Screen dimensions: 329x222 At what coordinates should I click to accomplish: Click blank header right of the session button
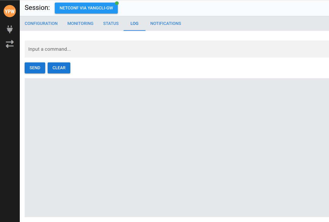click(x=222, y=8)
